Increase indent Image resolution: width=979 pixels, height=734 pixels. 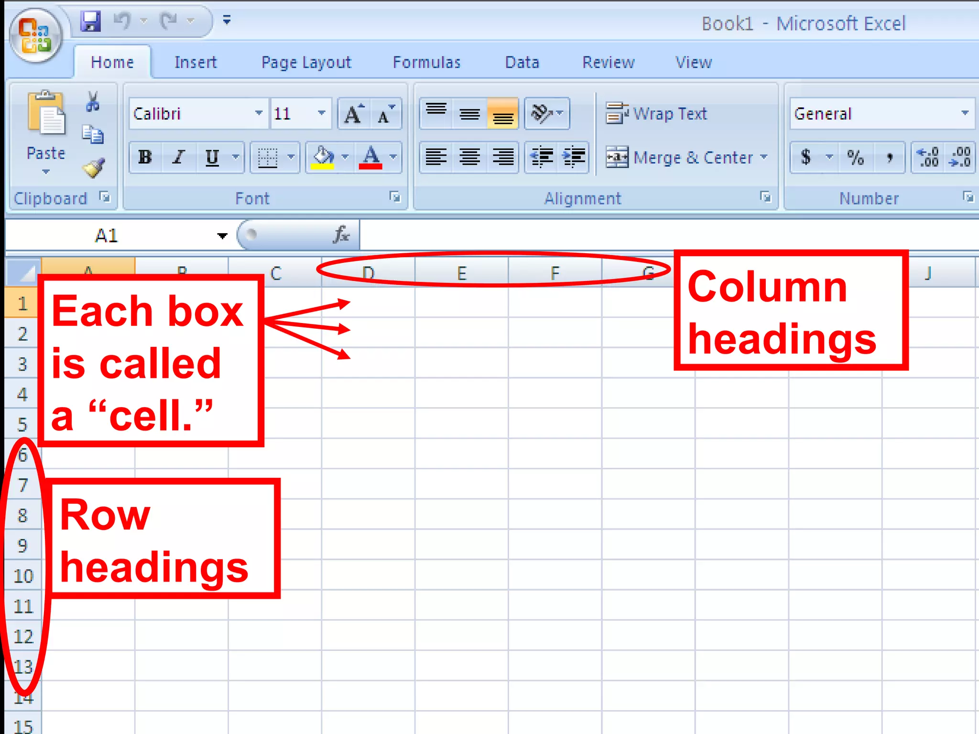574,157
